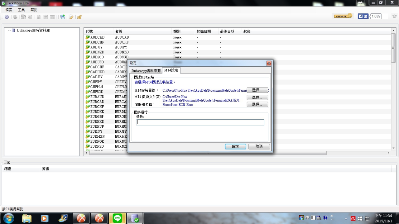This screenshot has height=224, width=399.
Task: Select the AUDNZD symbol row
Action: point(238,52)
